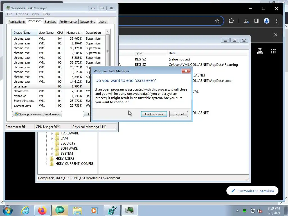Open the Options menu in Task Manager
The height and width of the screenshot is (216, 288).
click(x=22, y=14)
